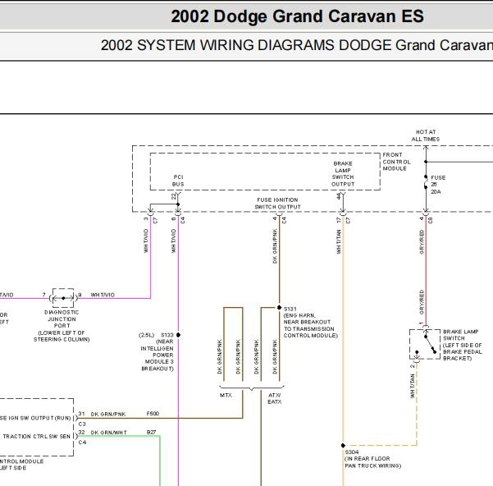This screenshot has height=486, width=493.
Task: Click the fuse 26 symbol on the wire
Action: point(426,182)
